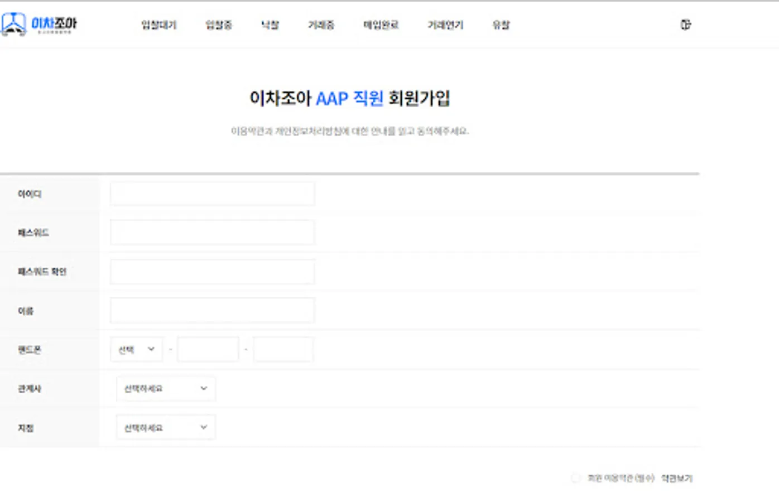Focus the 패스워드 확인 input field
Screen dimensions: 779x502
click(213, 272)
